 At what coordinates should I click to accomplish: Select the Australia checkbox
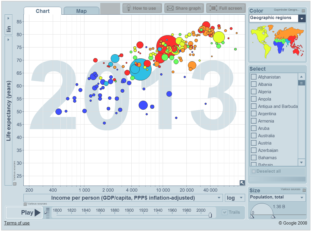254,136
